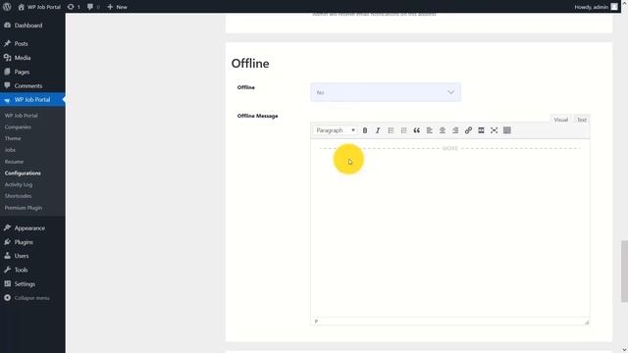Click the editor resize handle corner
The width and height of the screenshot is (628, 353).
pyautogui.click(x=587, y=322)
